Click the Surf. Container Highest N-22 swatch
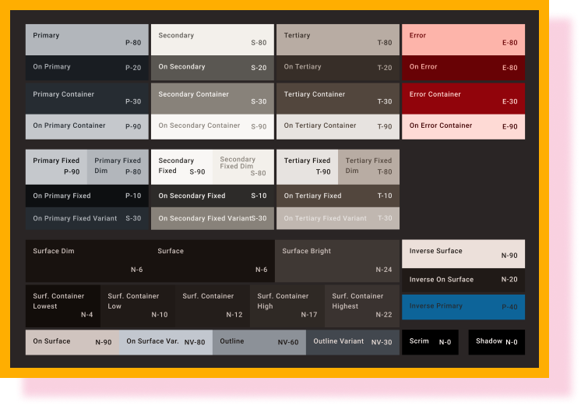581x406 pixels. coord(362,305)
